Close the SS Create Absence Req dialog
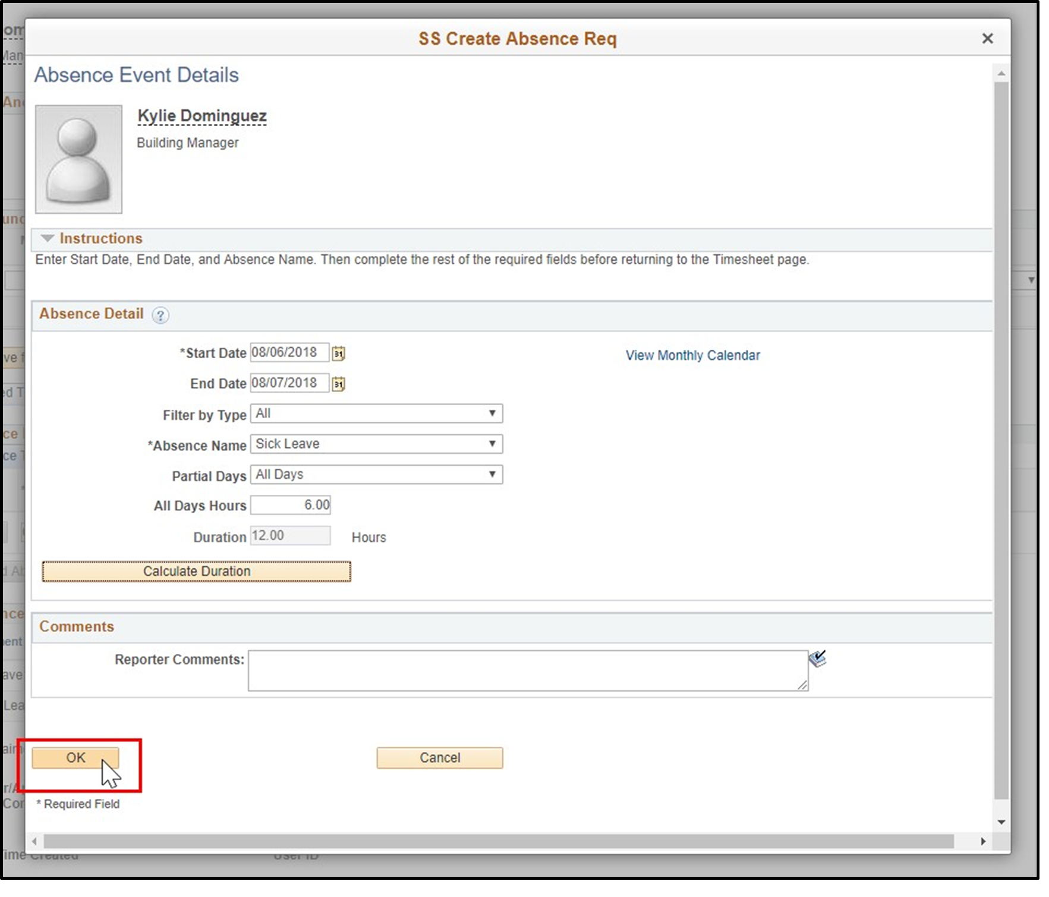Screen dimensions: 1049x897 click(988, 38)
